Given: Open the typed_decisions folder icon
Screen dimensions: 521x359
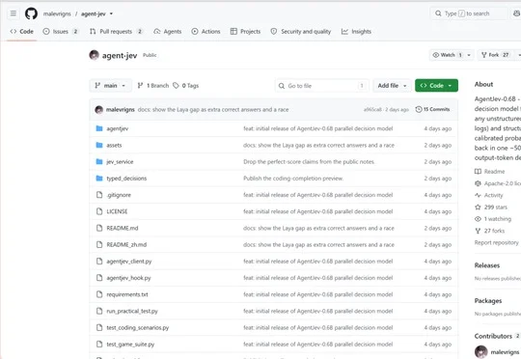Looking at the screenshot, I should 99,179.
